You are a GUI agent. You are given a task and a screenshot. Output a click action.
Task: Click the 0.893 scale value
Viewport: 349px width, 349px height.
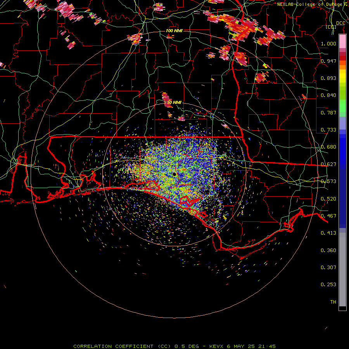(328, 78)
